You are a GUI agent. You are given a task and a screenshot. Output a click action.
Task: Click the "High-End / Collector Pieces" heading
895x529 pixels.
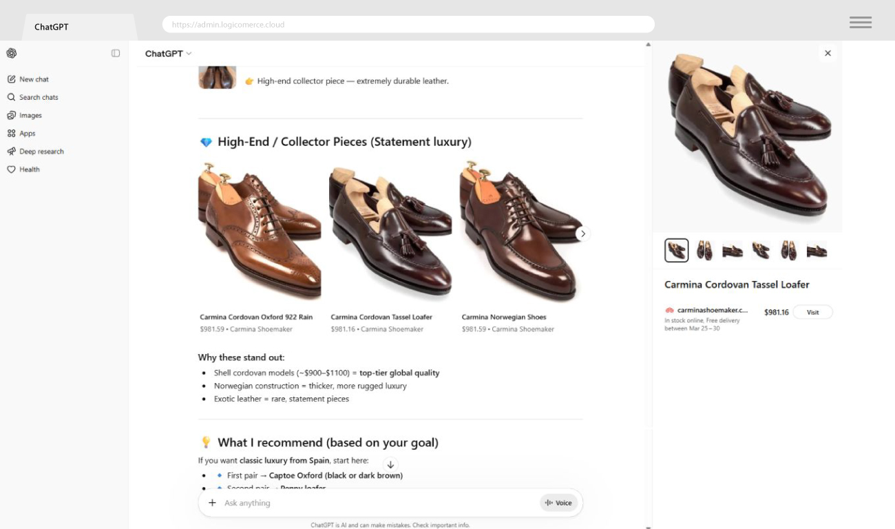click(x=344, y=142)
